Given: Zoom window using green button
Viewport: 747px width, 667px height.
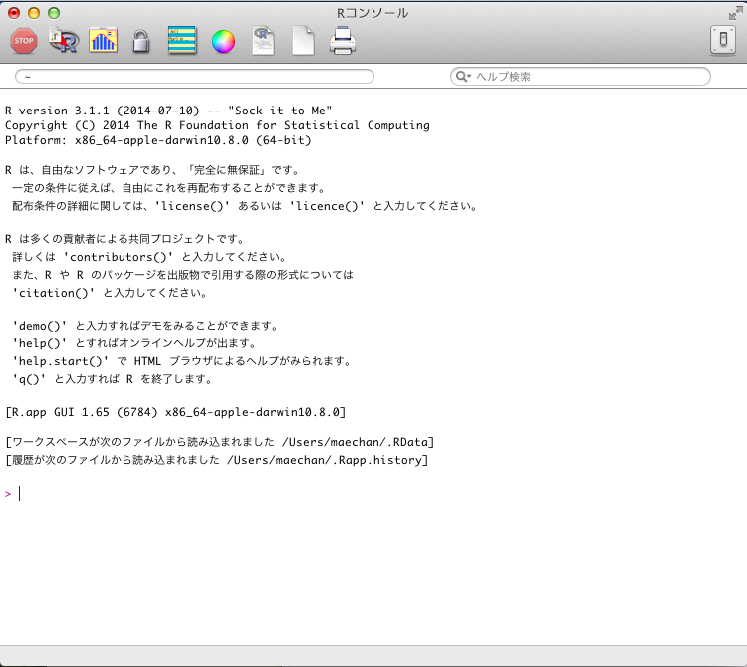Looking at the screenshot, I should pyautogui.click(x=54, y=13).
